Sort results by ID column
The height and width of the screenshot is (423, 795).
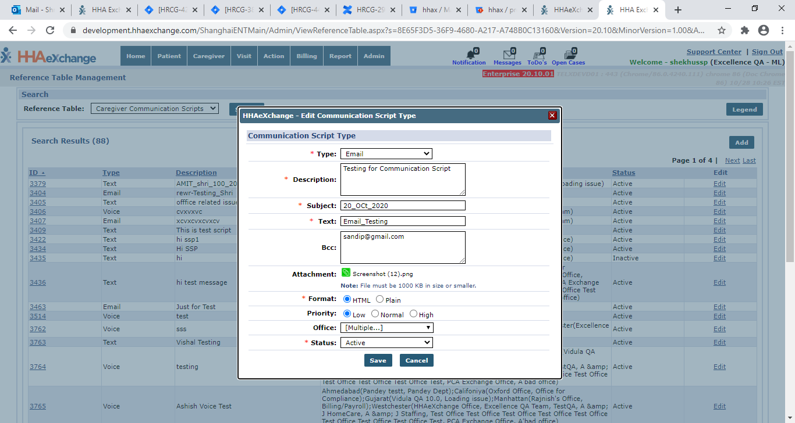(x=33, y=173)
